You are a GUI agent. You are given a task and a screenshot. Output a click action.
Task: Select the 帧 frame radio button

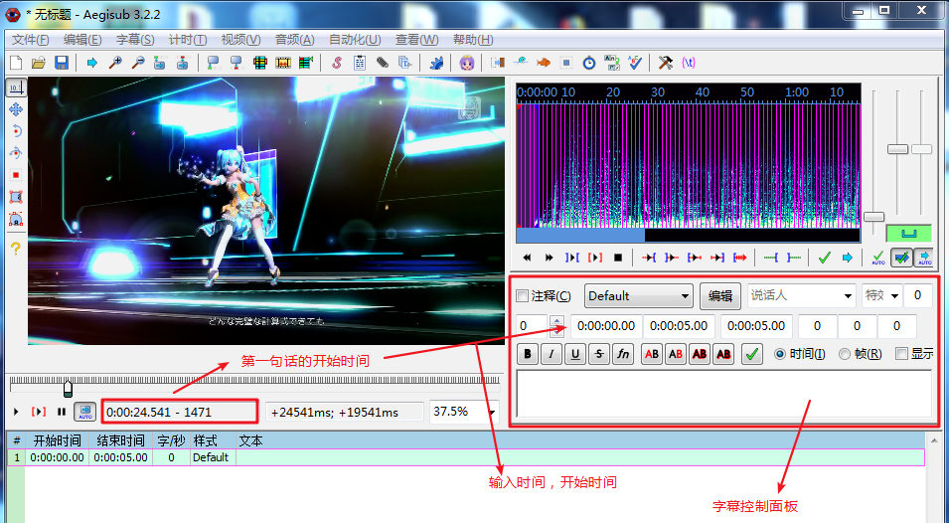(x=845, y=353)
